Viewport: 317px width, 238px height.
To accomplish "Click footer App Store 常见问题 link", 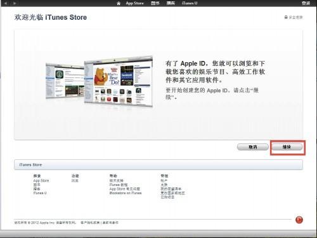I will tap(125, 188).
